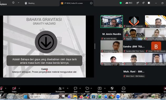Select the Meeting tab
Screen dimensions: 166x100
(30, 3)
